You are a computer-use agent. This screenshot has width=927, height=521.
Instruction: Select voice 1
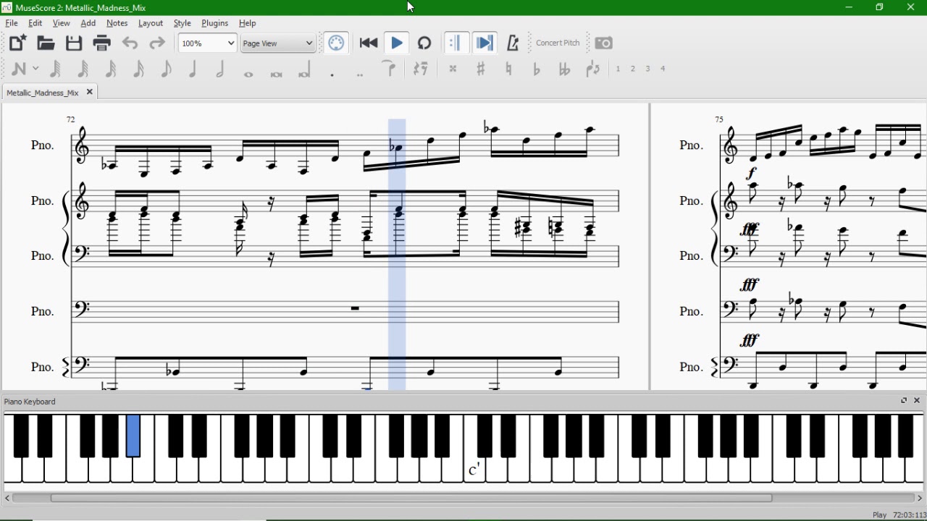tap(618, 69)
